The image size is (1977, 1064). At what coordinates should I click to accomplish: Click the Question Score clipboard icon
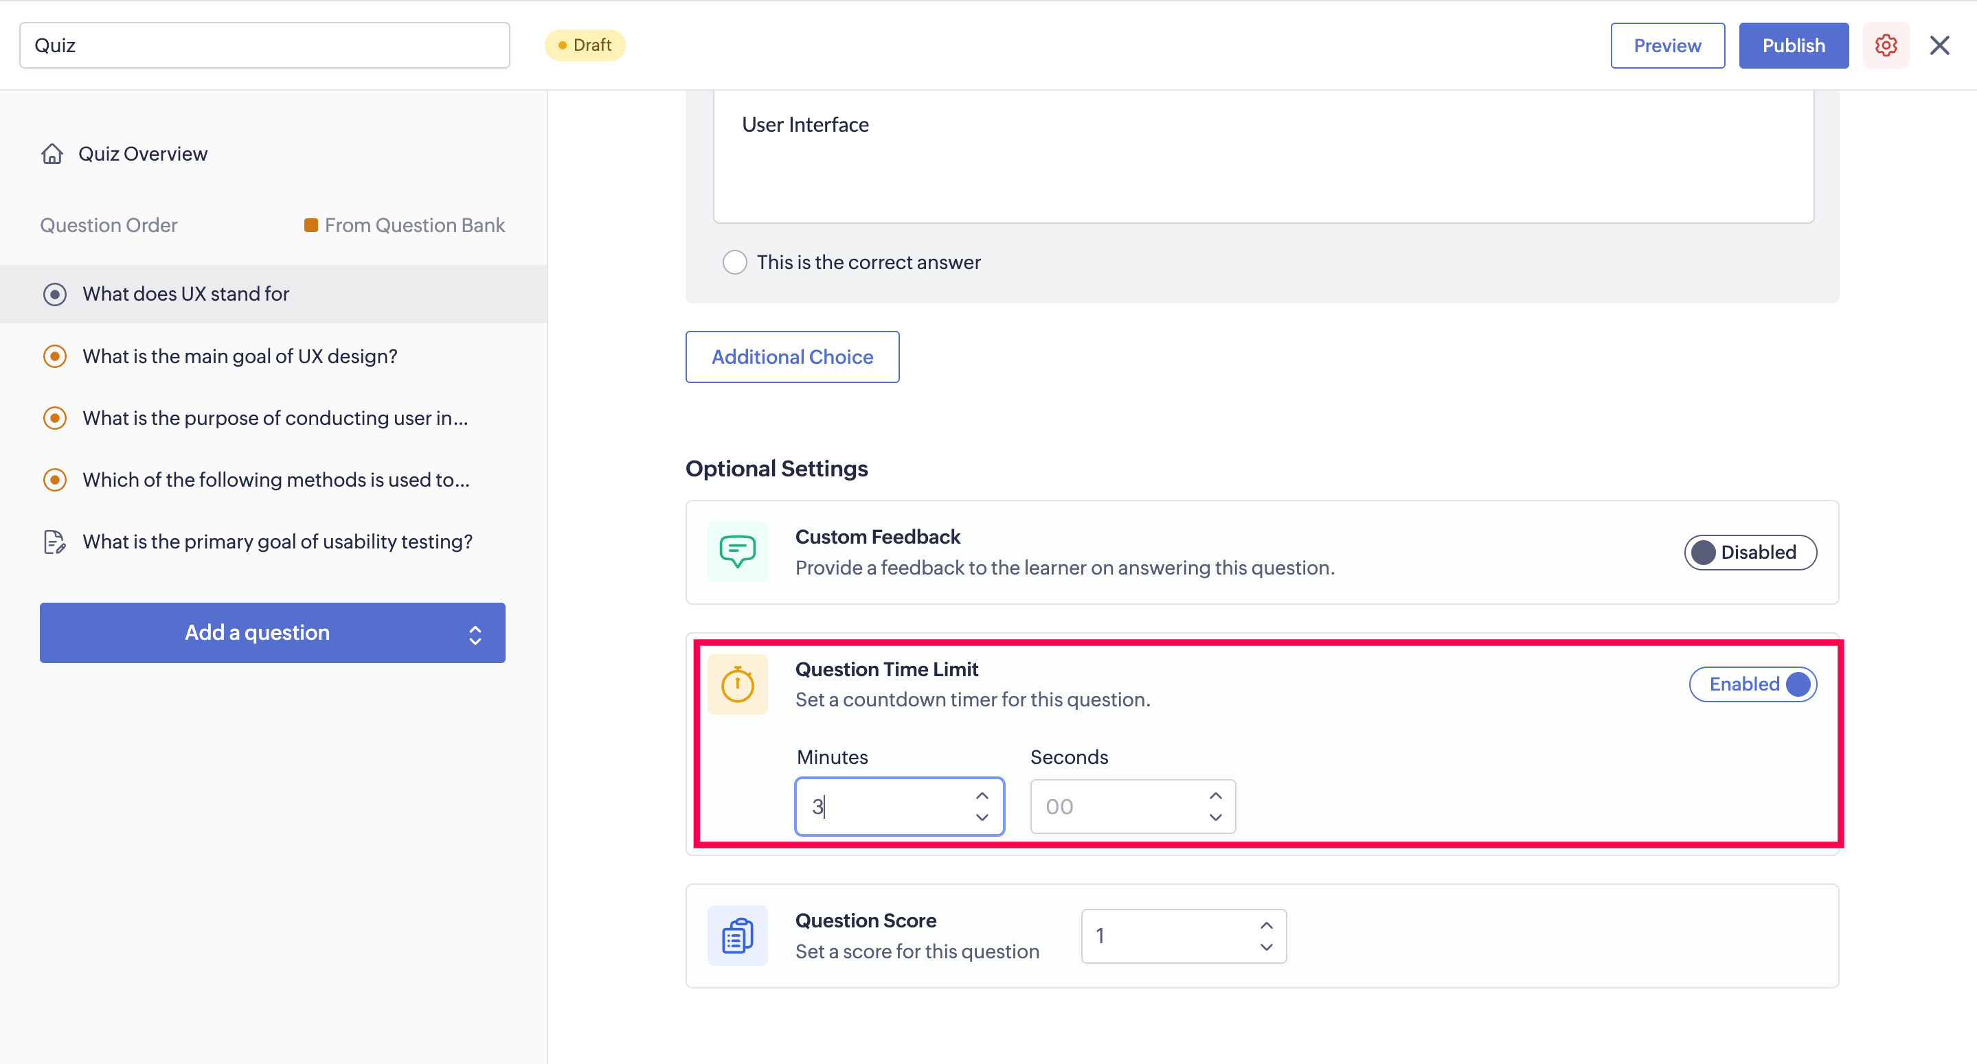[x=737, y=935]
